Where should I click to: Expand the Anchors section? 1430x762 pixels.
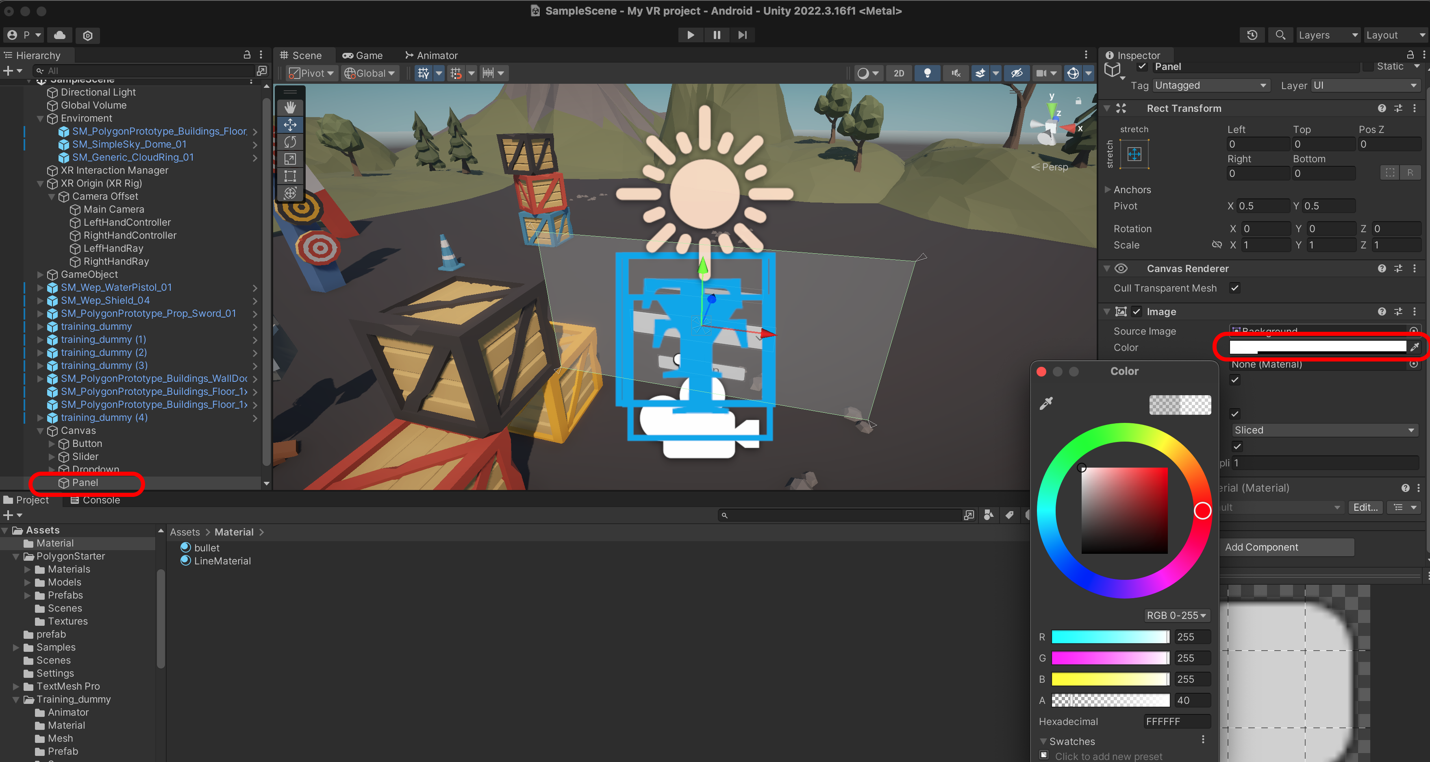tap(1108, 189)
